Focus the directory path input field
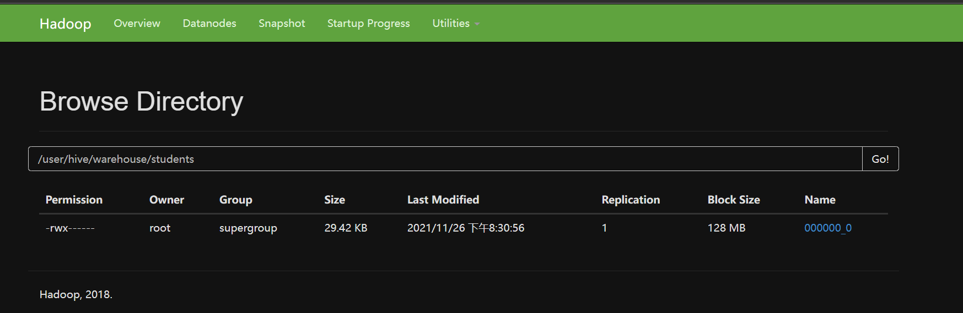 click(x=444, y=159)
